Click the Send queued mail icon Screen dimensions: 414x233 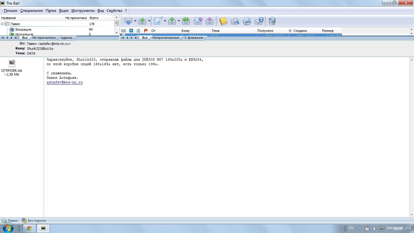click(142, 21)
